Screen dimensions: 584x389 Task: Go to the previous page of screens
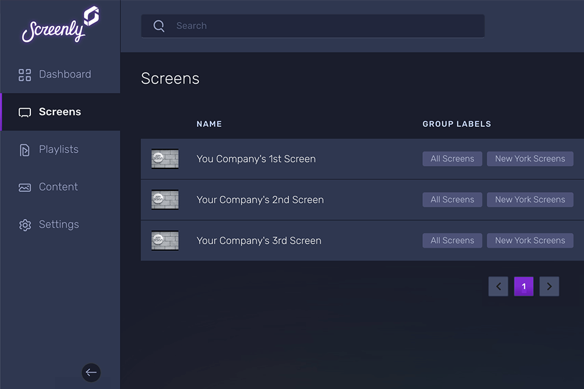pos(498,286)
